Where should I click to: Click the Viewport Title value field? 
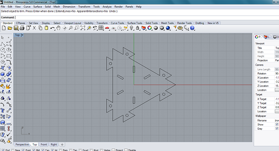(x=277, y=48)
